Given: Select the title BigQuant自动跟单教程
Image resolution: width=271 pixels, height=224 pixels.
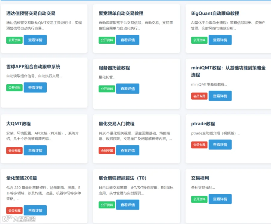Looking at the screenshot, I should pyautogui.click(x=215, y=14).
